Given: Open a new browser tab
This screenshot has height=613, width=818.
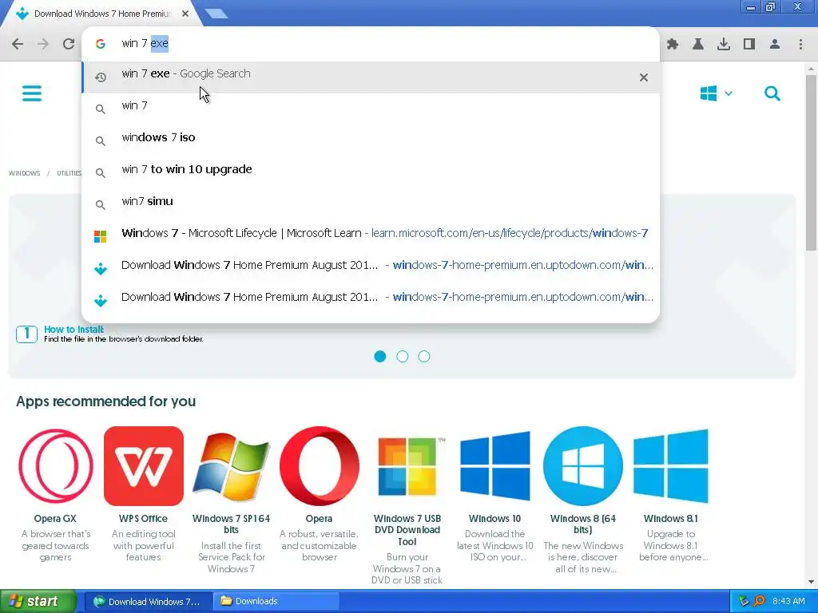Looking at the screenshot, I should [216, 14].
